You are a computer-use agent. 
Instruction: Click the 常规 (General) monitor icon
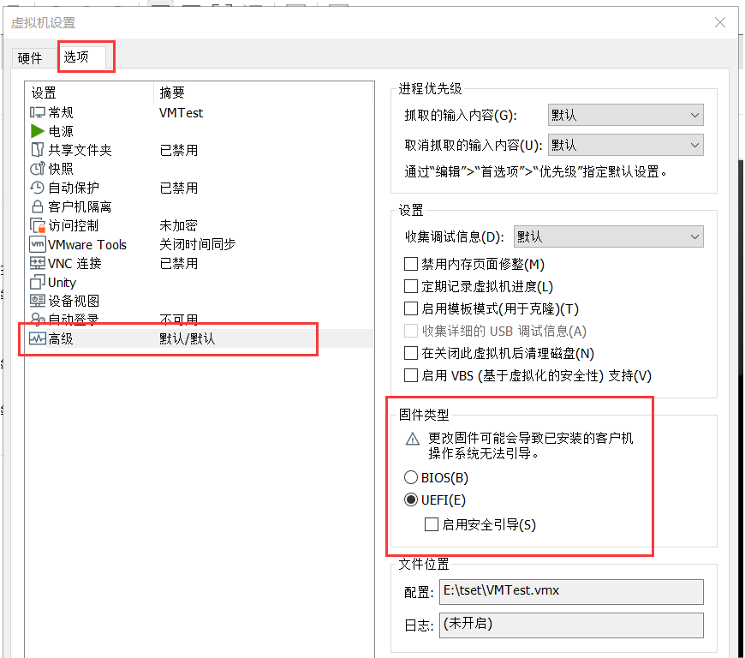point(38,112)
